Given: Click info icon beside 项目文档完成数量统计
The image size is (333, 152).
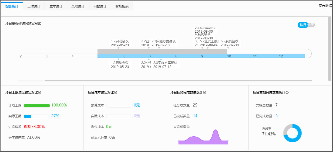Looking at the screenshot, I should 287,92.
